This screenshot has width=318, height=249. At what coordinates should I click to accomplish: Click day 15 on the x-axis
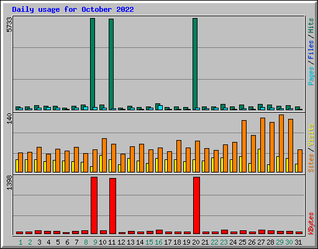(x=149, y=242)
